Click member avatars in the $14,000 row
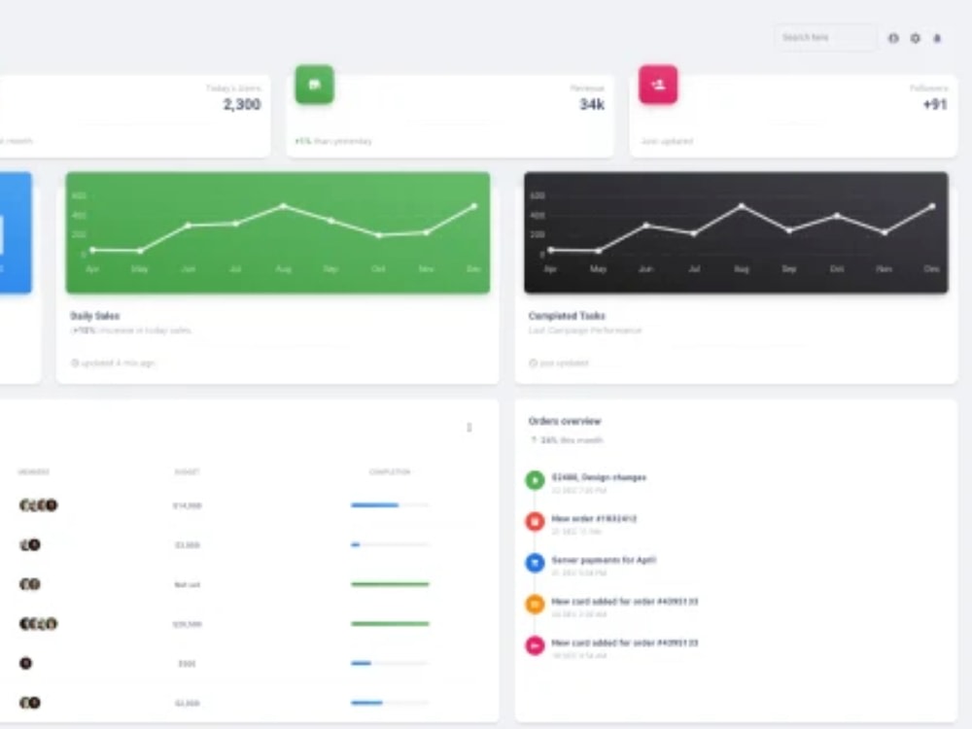This screenshot has width=972, height=729. [39, 505]
